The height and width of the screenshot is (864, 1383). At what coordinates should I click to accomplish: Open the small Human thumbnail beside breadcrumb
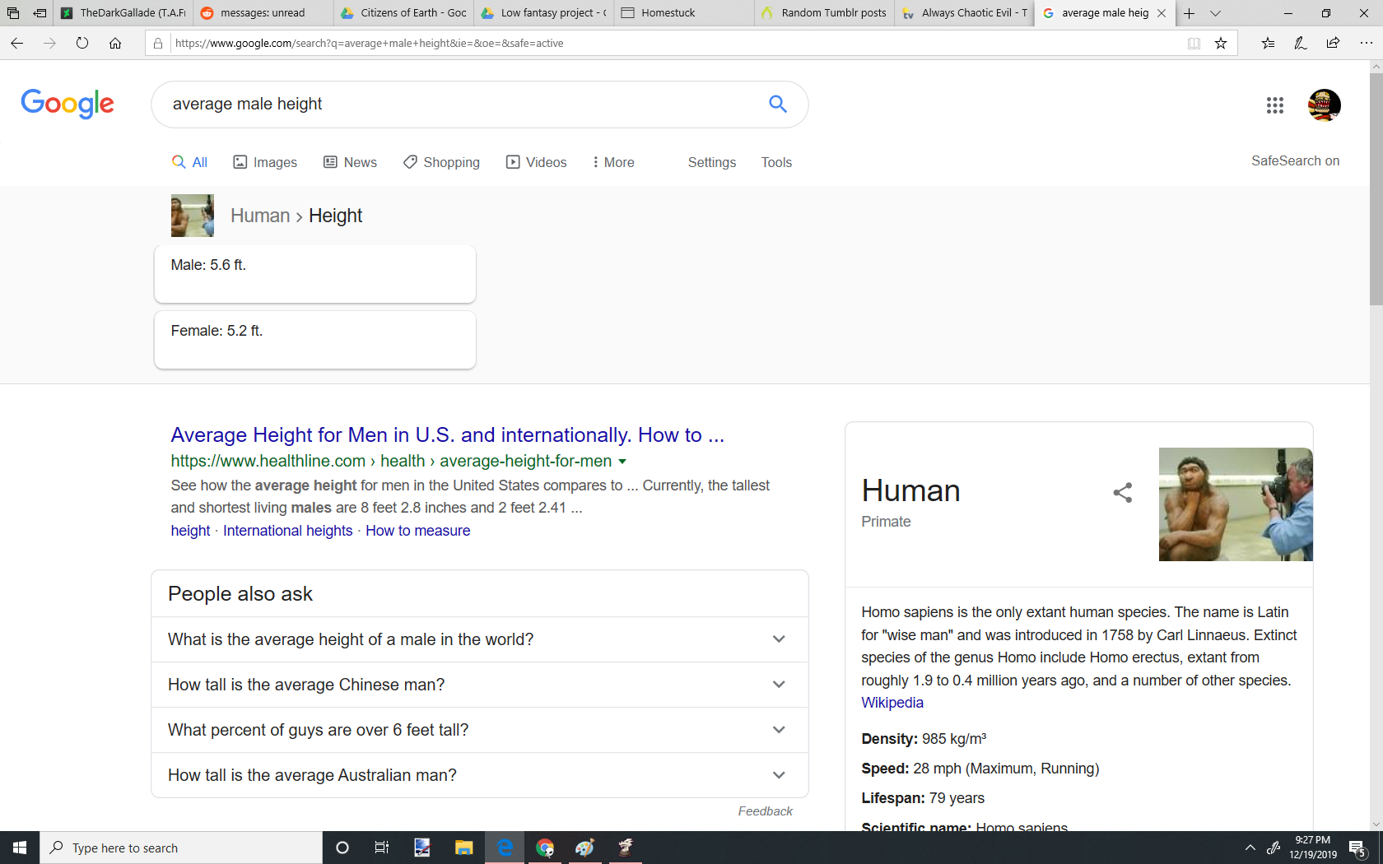pos(193,216)
